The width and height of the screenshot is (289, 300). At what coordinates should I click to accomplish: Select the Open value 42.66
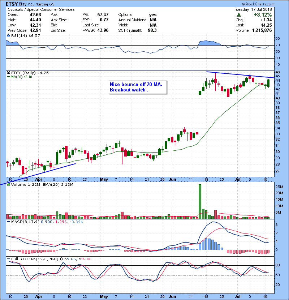click(35, 15)
